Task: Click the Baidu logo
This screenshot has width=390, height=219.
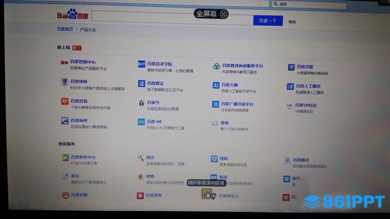Action: [x=73, y=14]
